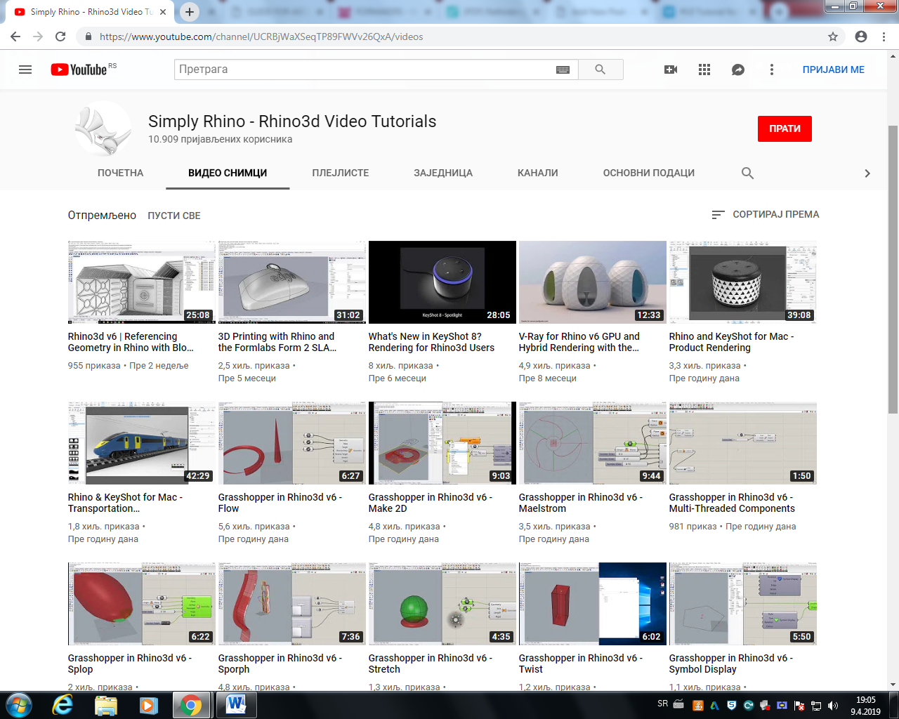Open Windows Media Player from taskbar
The image size is (899, 719).
[x=148, y=705]
